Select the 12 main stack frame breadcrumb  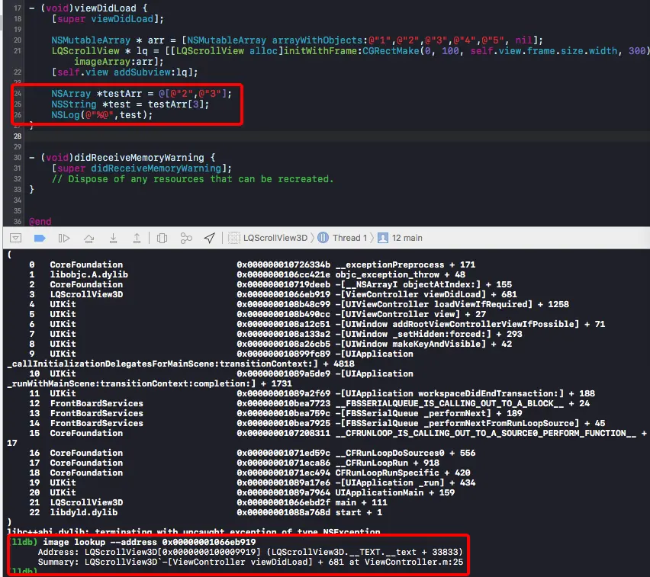point(400,238)
